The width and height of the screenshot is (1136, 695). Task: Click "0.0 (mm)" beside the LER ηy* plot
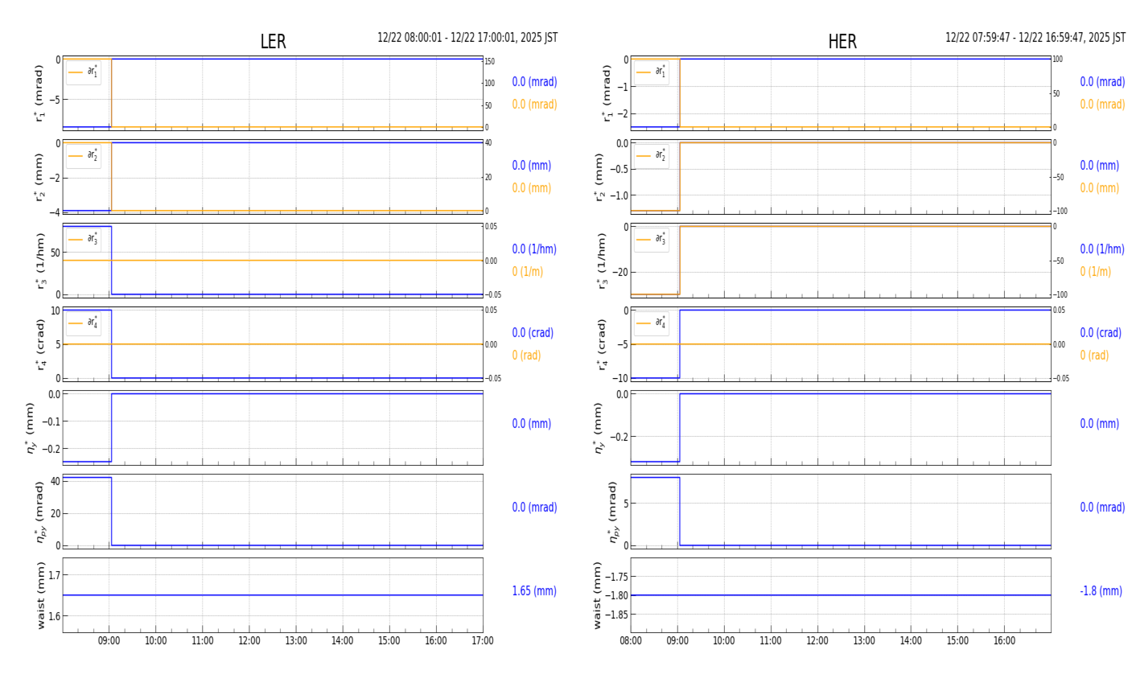532,424
